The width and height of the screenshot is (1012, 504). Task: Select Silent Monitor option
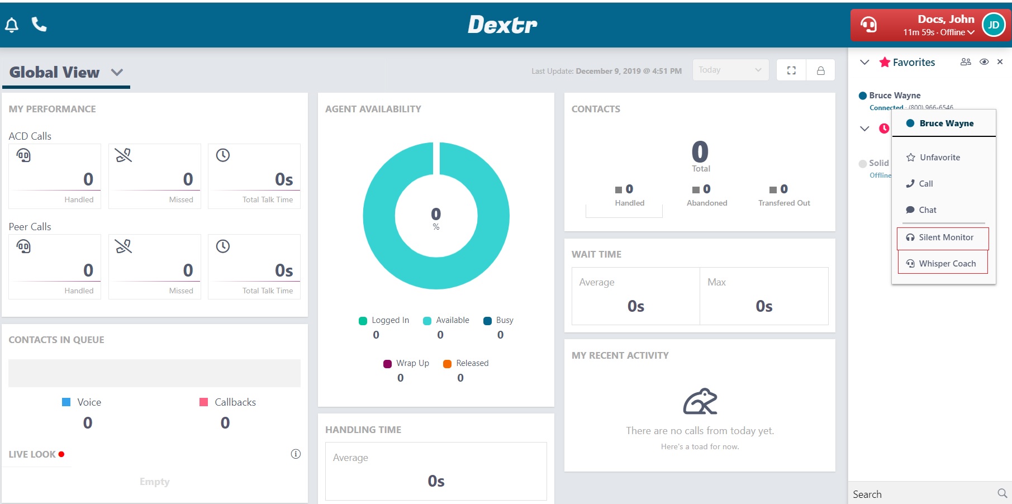(943, 238)
